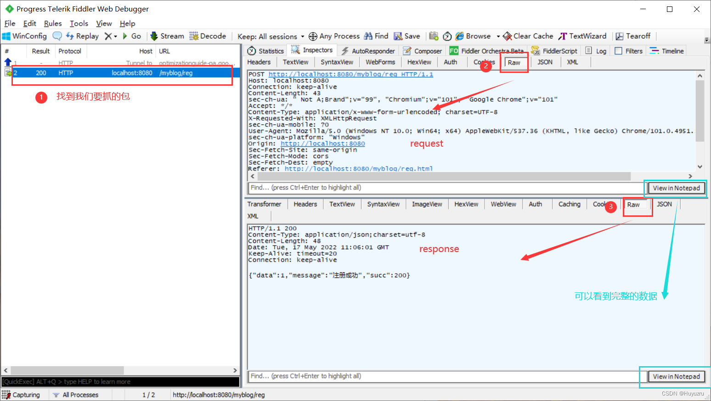
Task: Open the Remove sessions dropdown arrow
Action: (x=116, y=36)
